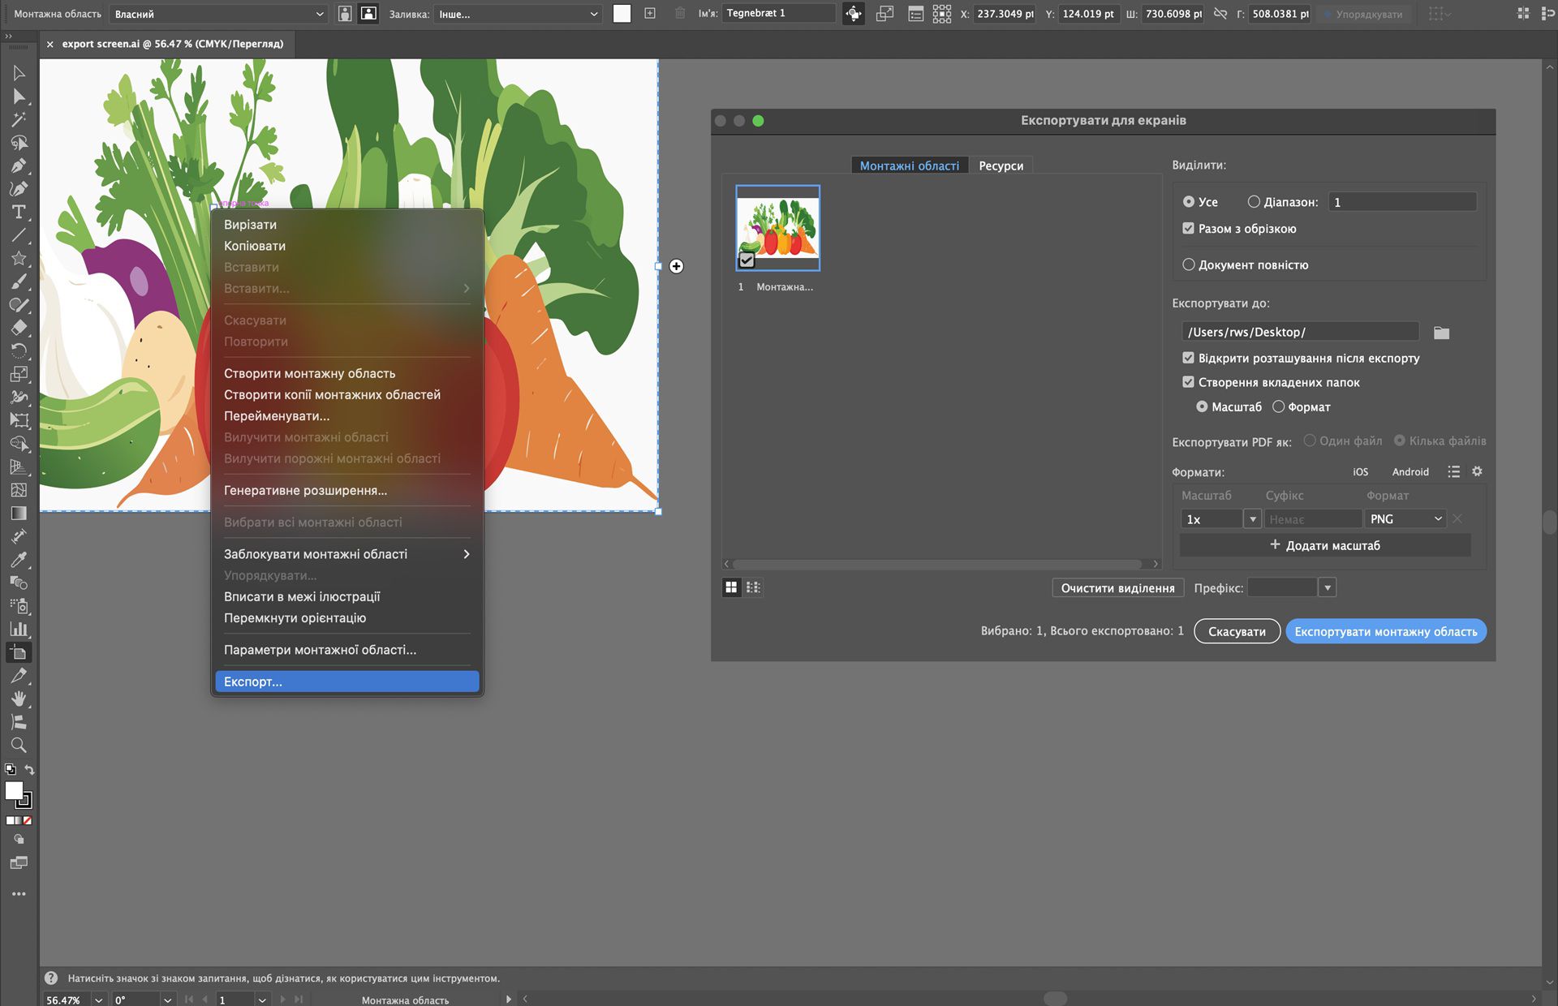Select the Hand tool

(19, 699)
